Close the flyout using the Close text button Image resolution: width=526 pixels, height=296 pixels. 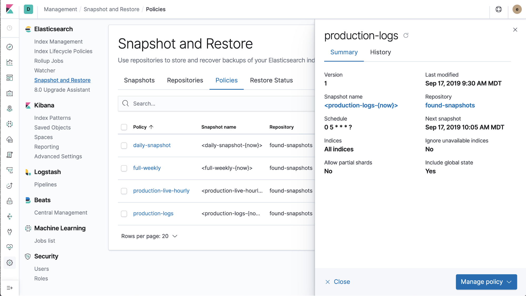pos(342,282)
